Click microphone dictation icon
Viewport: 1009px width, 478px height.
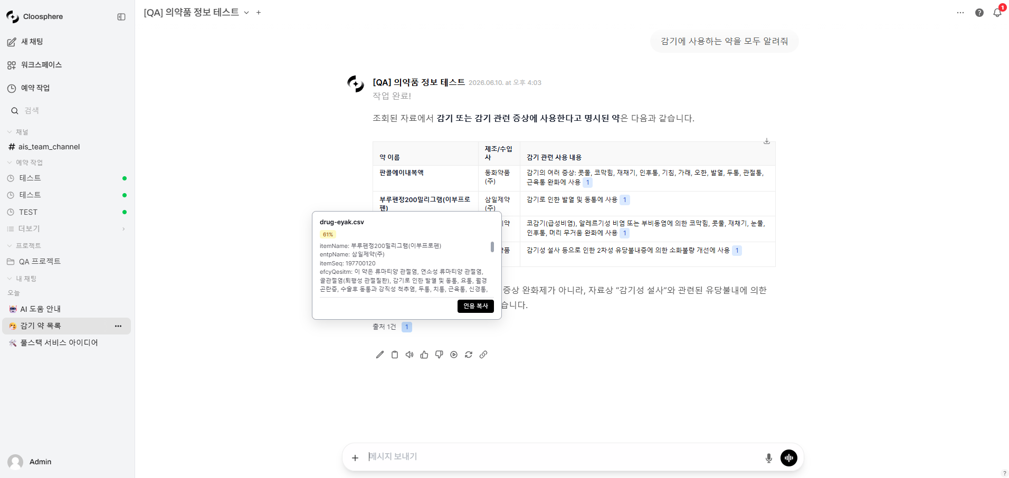coord(769,458)
